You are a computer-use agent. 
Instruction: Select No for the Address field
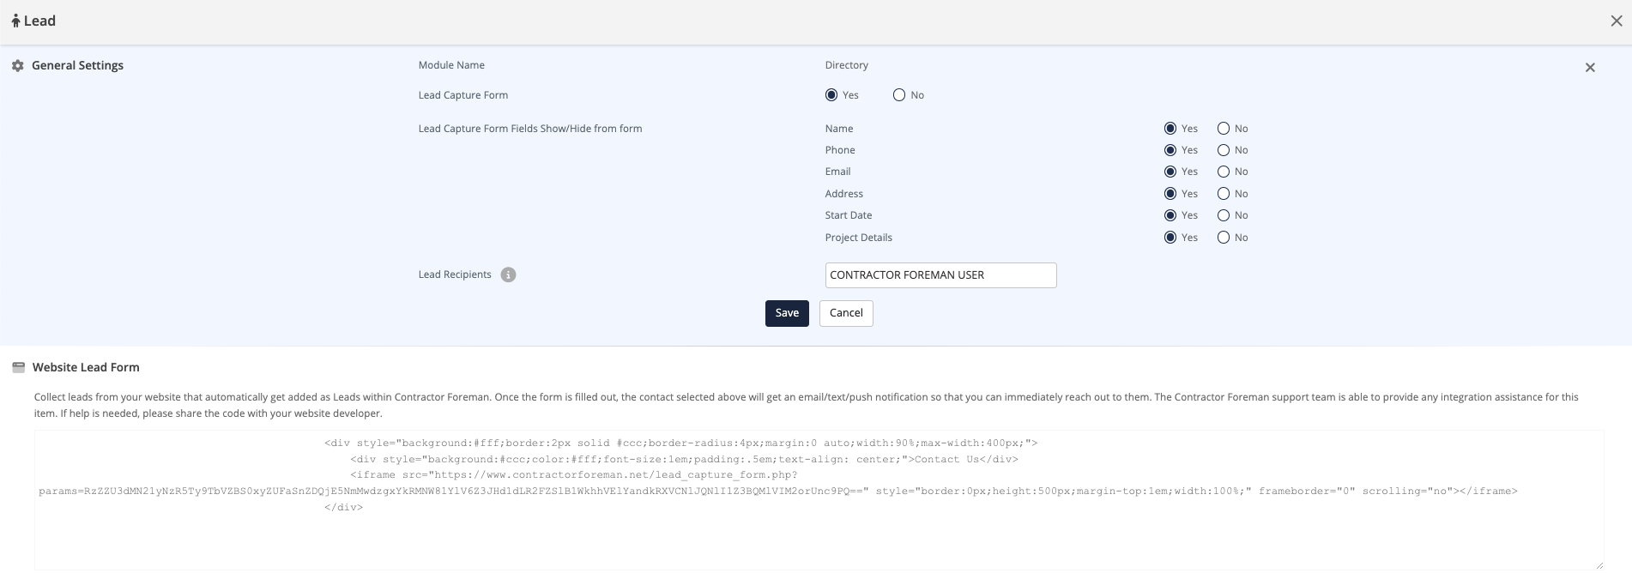tap(1224, 194)
